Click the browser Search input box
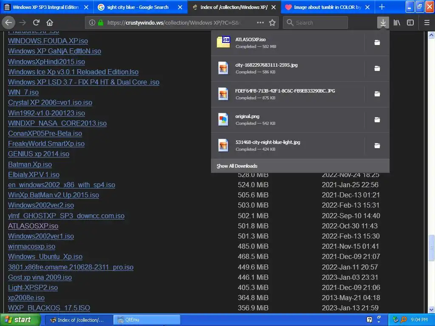This screenshot has height=326, width=435. click(315, 23)
